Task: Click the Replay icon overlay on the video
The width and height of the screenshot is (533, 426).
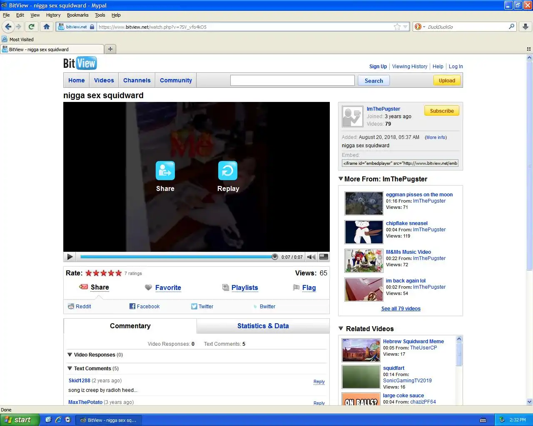Action: [228, 171]
